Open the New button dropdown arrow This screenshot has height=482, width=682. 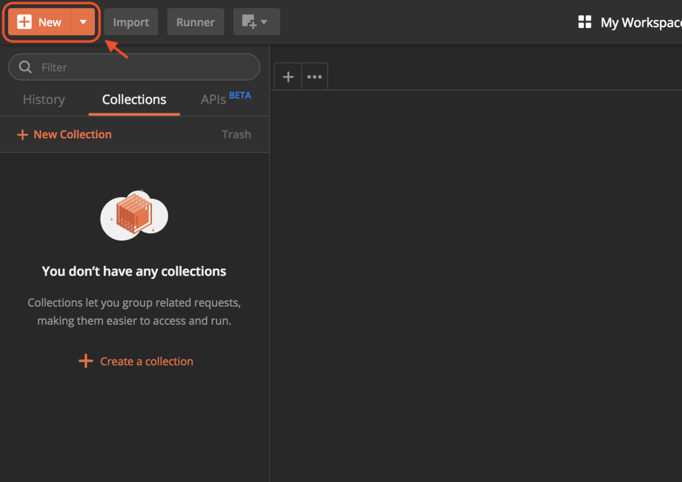pos(83,22)
